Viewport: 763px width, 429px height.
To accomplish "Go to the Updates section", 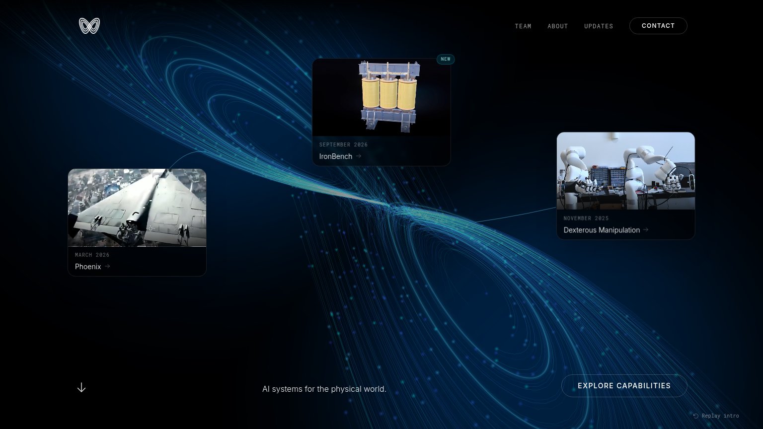I will pyautogui.click(x=599, y=26).
